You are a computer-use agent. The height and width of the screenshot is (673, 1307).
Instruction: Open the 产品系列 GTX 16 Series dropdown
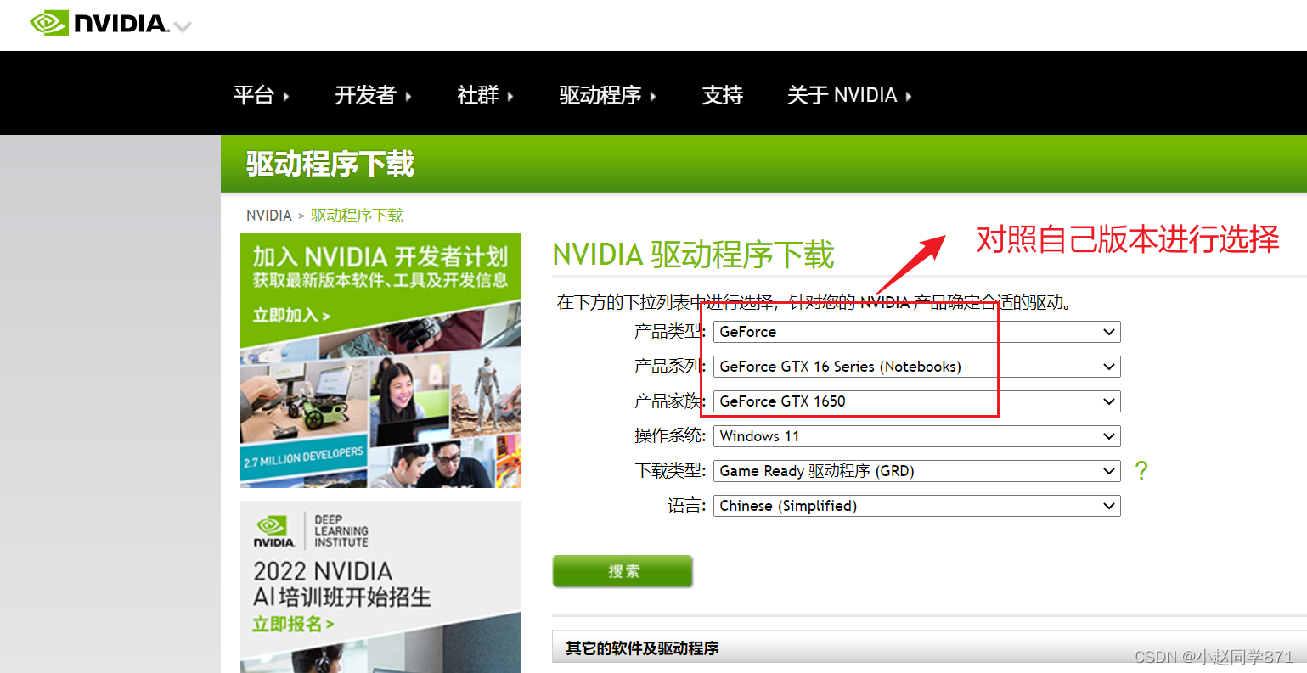point(916,367)
